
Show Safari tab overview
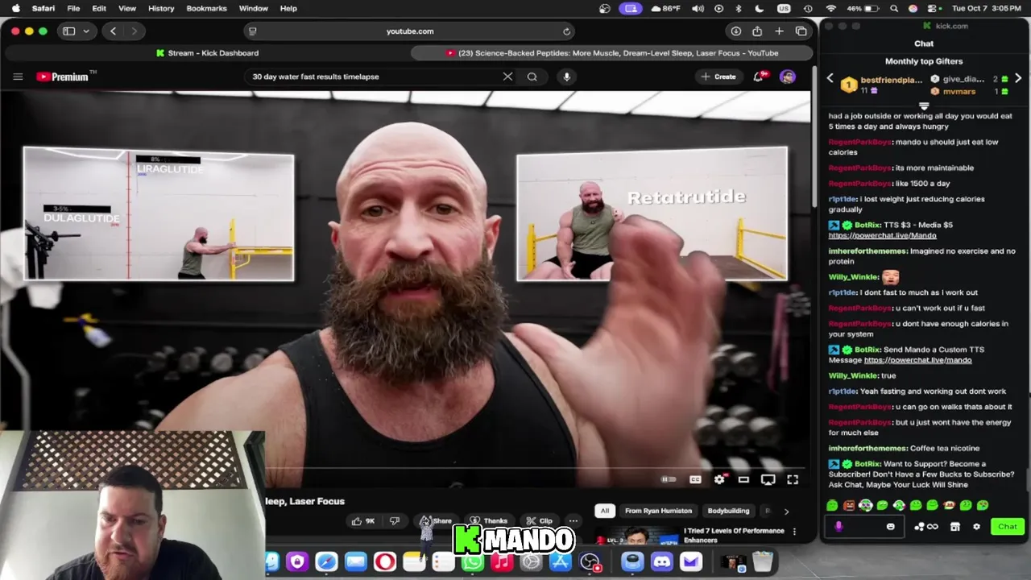[x=801, y=31]
